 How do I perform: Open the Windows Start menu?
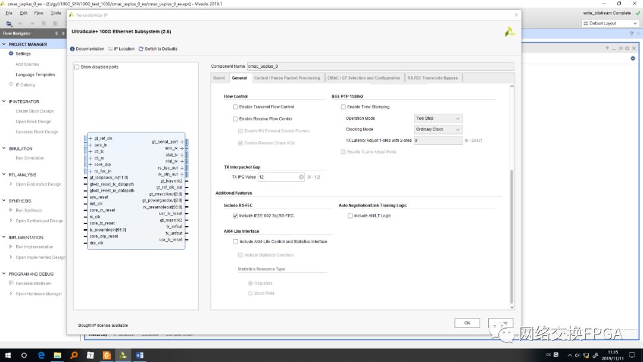click(8, 355)
